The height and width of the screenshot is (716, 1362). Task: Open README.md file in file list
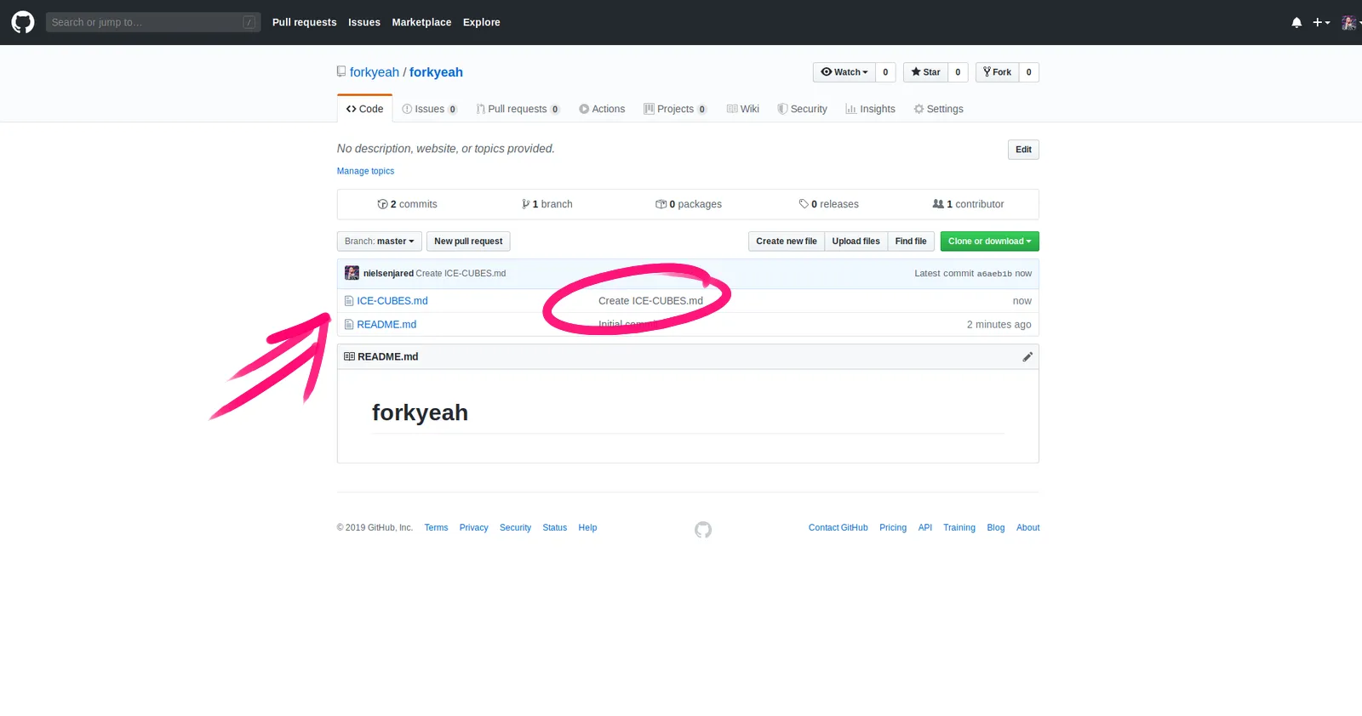(x=386, y=325)
